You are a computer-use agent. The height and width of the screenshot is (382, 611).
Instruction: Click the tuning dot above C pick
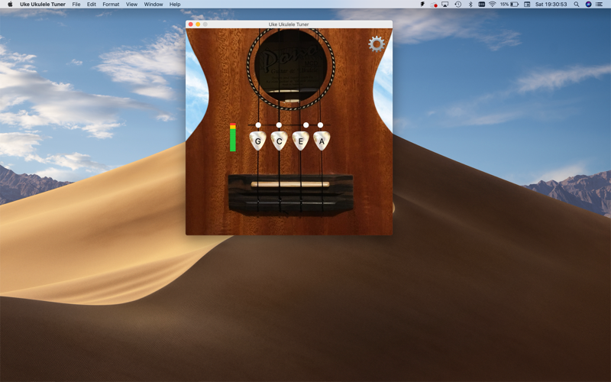click(279, 125)
